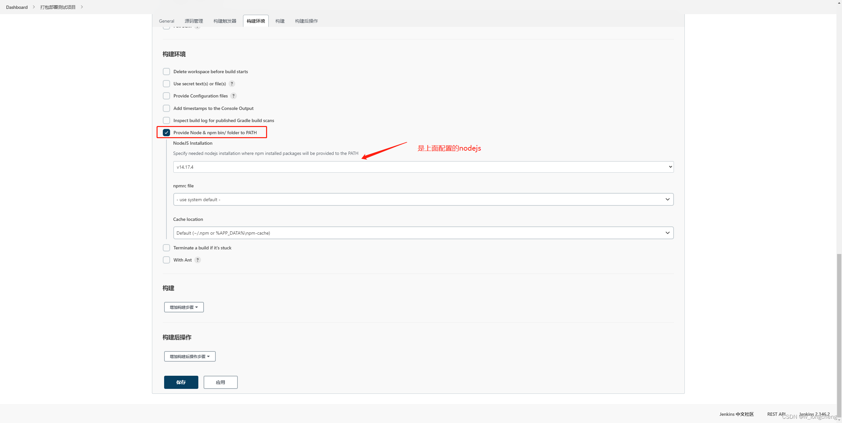Image resolution: width=842 pixels, height=423 pixels.
Task: Open 构建触发器 tab
Action: click(x=225, y=21)
